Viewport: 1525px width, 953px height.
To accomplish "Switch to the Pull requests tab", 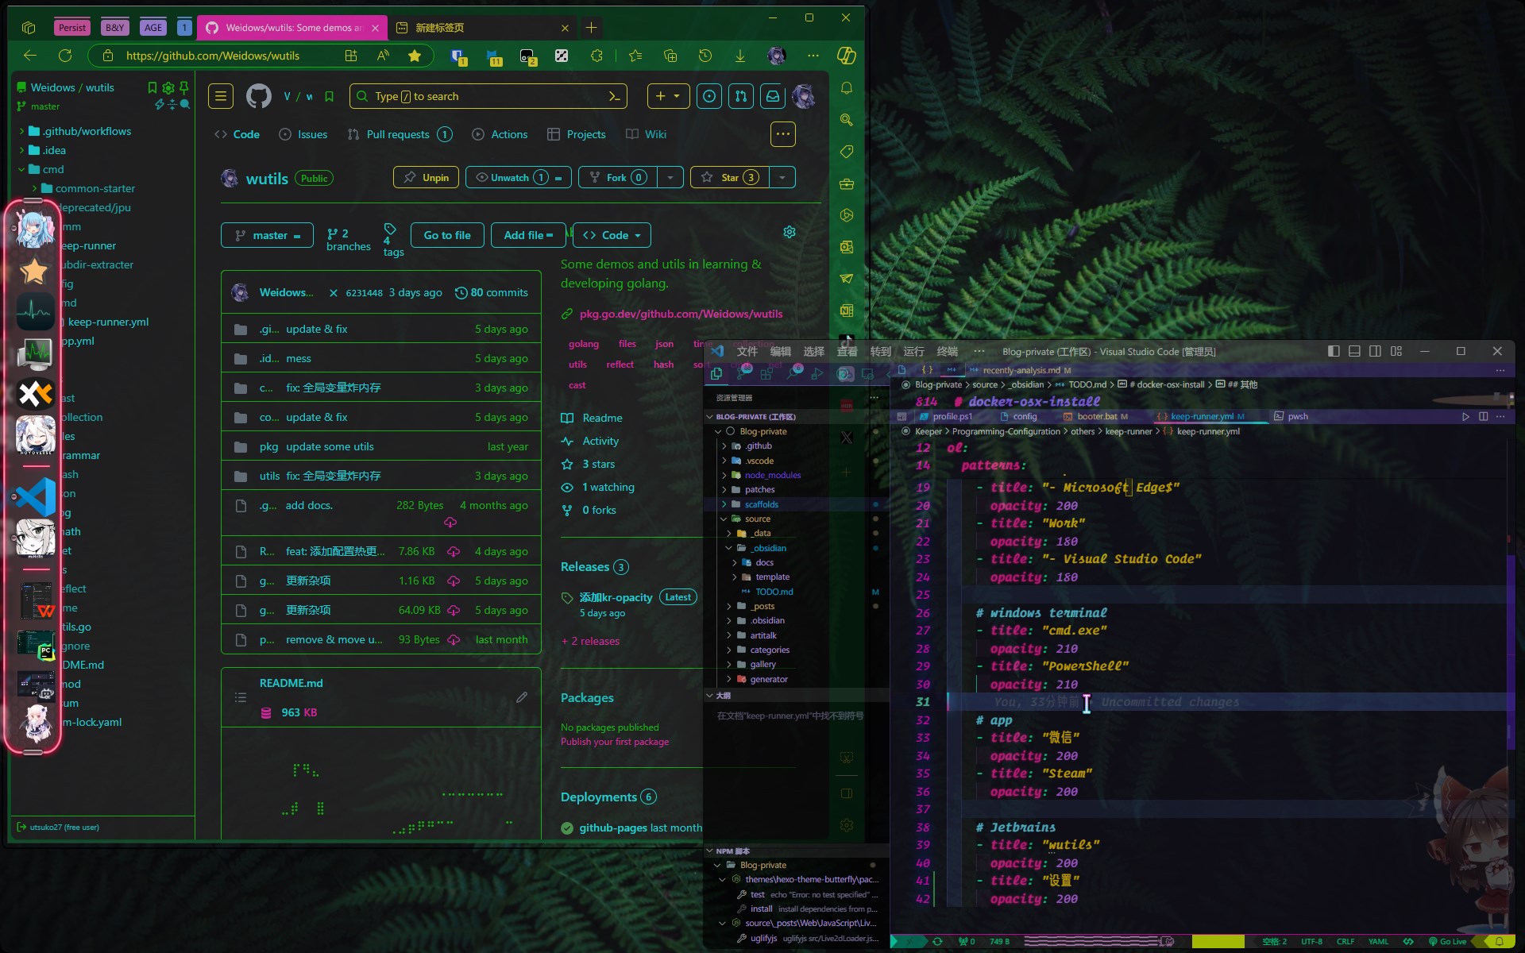I will [398, 134].
